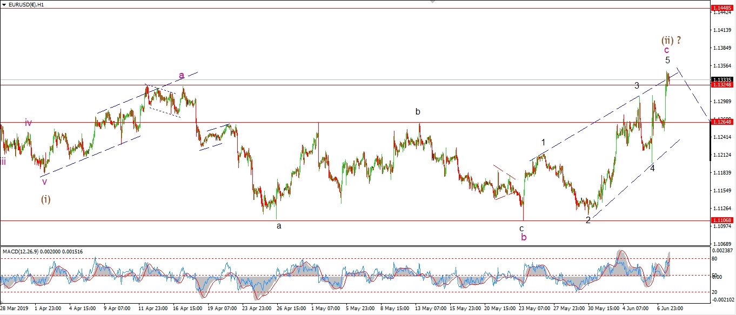Select the brown "(ii) ?" wave label
Viewport: 736px width, 315px height.
[x=671, y=39]
